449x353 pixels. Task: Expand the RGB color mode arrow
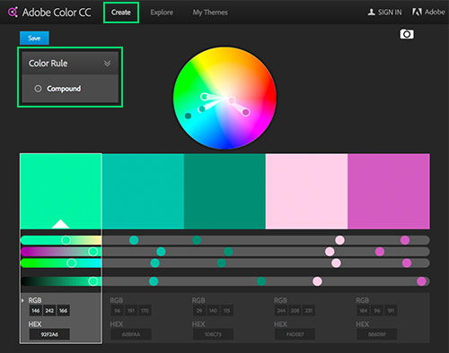tap(22, 300)
